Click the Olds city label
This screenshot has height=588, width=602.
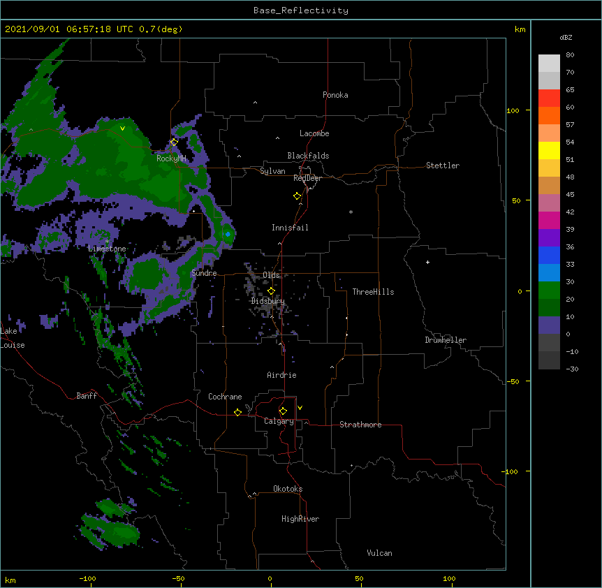(271, 275)
